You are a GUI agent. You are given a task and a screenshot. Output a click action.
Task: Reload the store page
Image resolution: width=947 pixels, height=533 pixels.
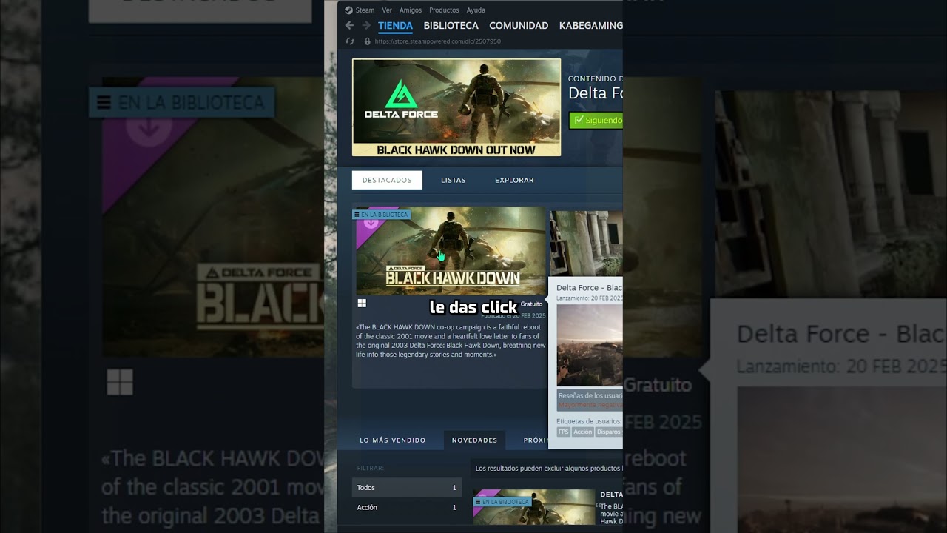pos(350,41)
